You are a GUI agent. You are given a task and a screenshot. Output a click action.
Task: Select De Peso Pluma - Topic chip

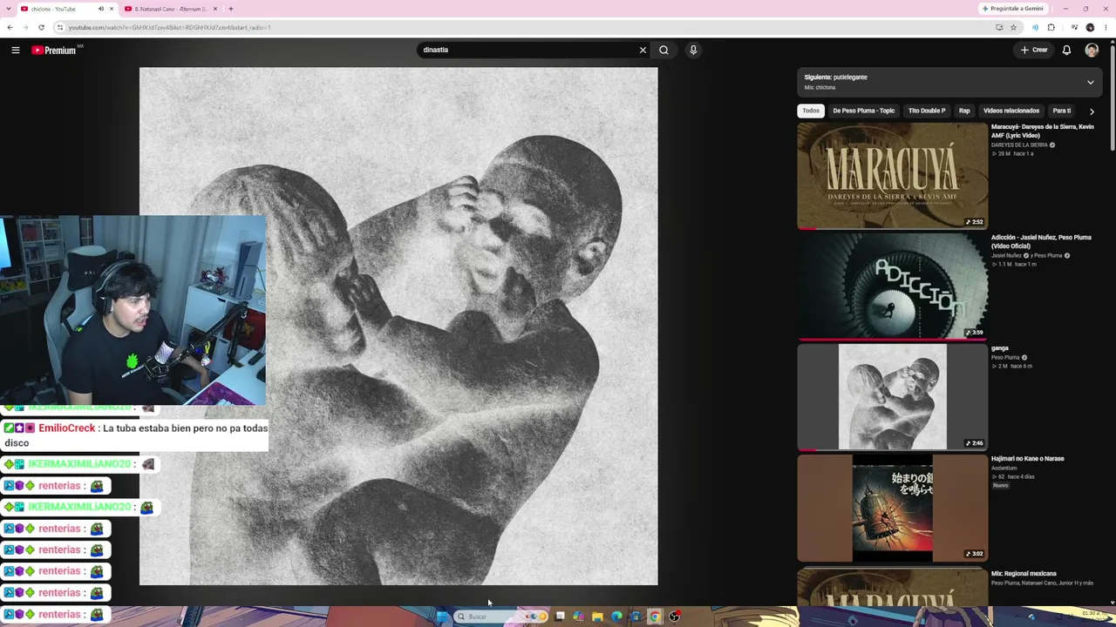click(x=863, y=111)
